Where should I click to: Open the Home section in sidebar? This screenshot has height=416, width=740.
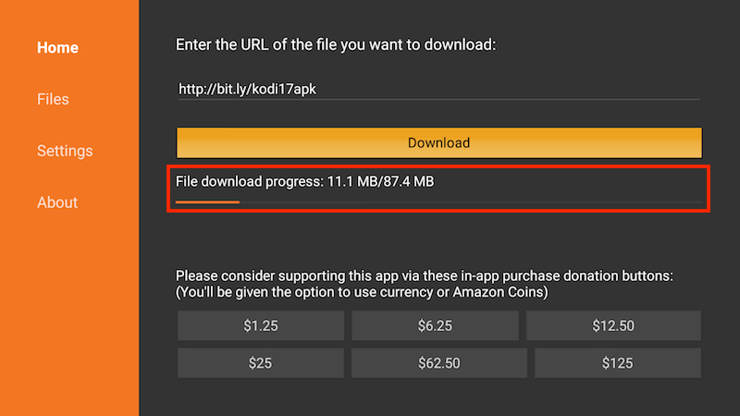coord(57,48)
